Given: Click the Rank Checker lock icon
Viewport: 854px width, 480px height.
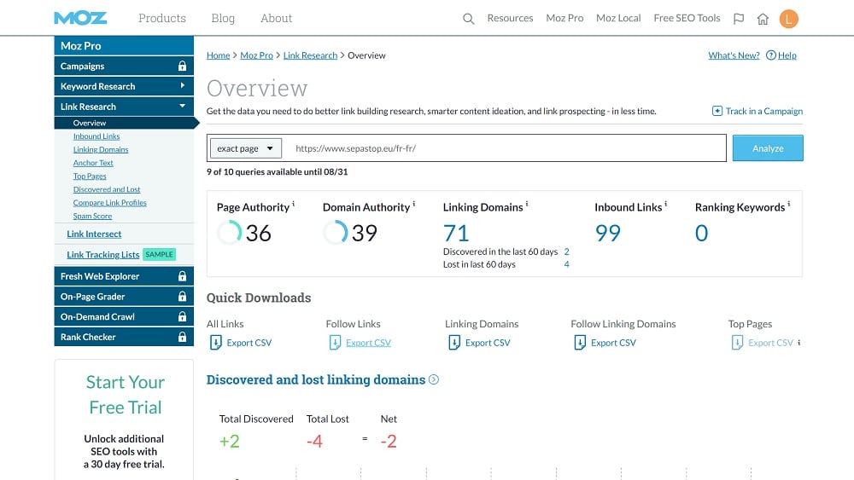Looking at the screenshot, I should point(182,337).
